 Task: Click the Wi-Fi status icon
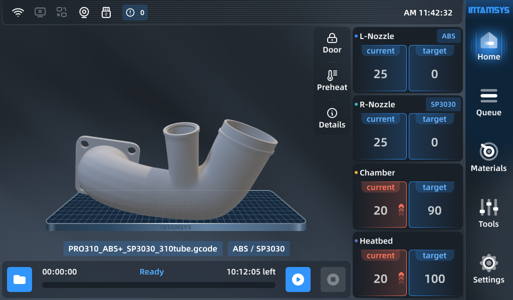click(19, 11)
